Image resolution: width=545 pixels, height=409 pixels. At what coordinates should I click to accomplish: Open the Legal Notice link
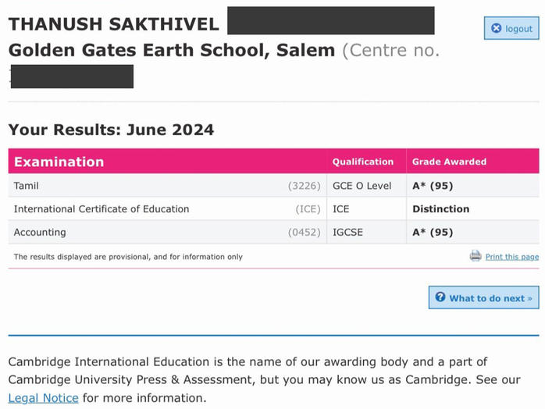[43, 397]
